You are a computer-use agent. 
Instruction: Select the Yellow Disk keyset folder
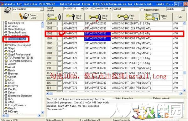pos(19,45)
